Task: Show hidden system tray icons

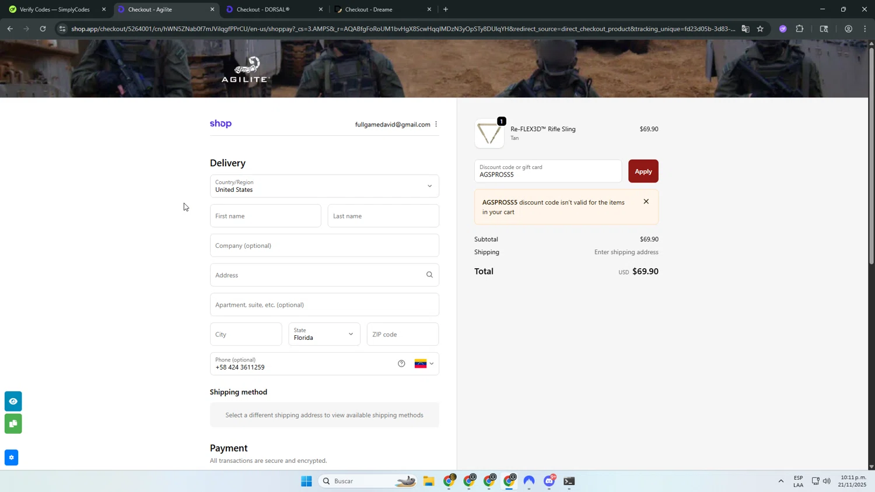Action: [x=780, y=481]
